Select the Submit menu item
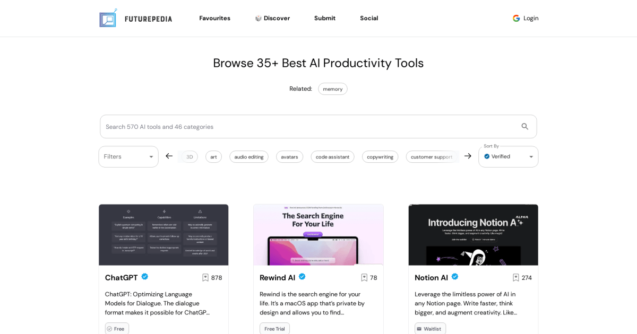This screenshot has height=334, width=637. [x=324, y=18]
